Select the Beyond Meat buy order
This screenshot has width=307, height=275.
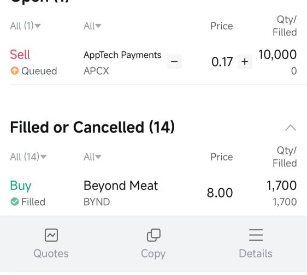click(153, 193)
